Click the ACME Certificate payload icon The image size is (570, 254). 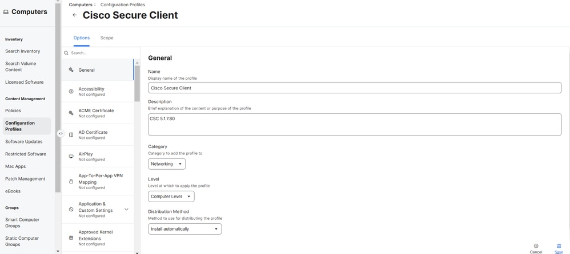pos(71,113)
